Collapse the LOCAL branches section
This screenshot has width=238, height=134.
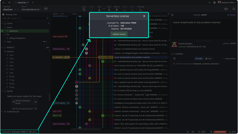(x=3, y=23)
